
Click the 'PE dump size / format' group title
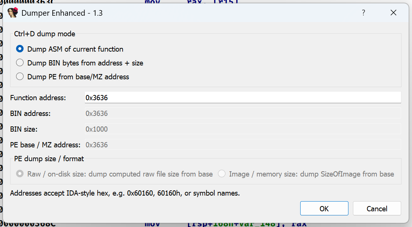coord(49,159)
